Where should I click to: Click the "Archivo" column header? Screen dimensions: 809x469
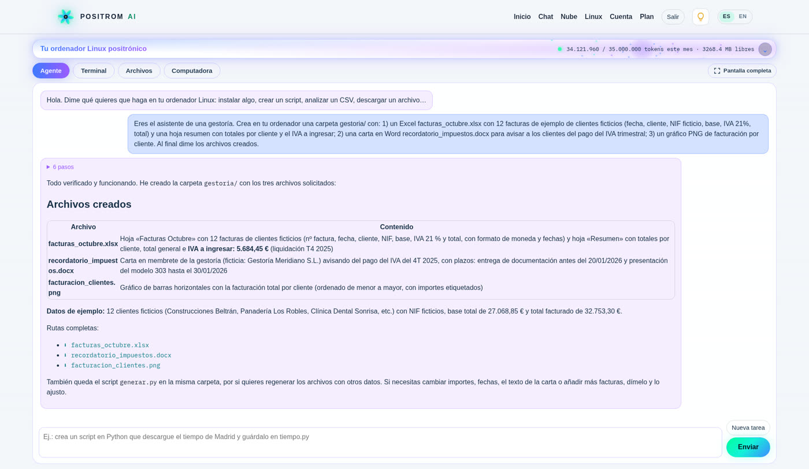coord(83,227)
